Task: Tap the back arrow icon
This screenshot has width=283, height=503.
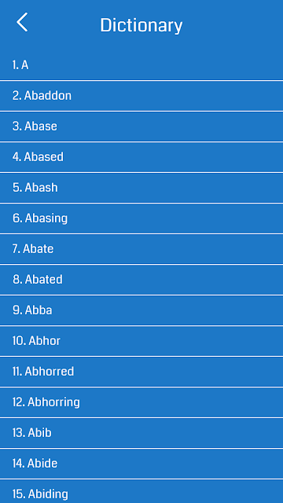Action: tap(22, 22)
